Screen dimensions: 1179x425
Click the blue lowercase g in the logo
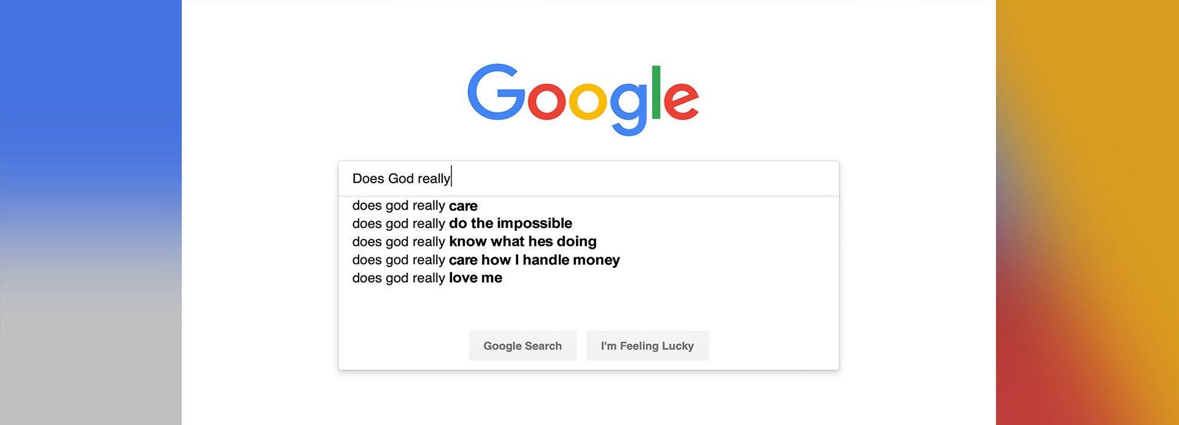coord(629,106)
